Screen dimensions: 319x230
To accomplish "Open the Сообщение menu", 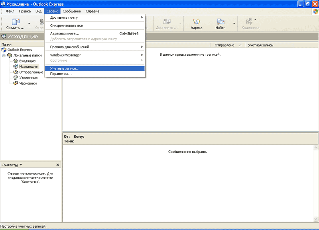I will click(x=72, y=11).
